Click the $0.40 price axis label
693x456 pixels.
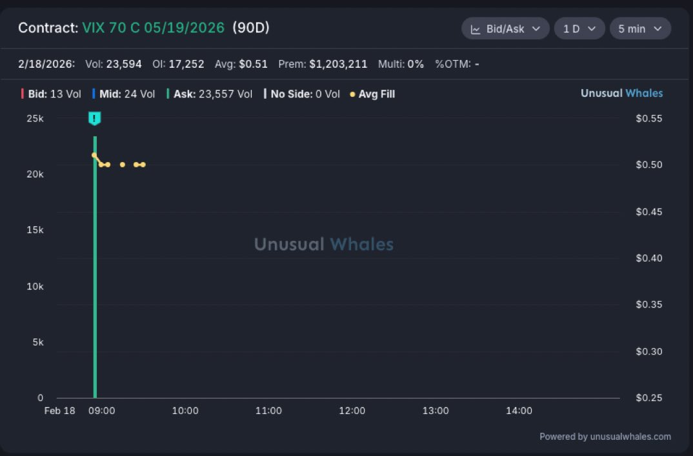pyautogui.click(x=649, y=258)
